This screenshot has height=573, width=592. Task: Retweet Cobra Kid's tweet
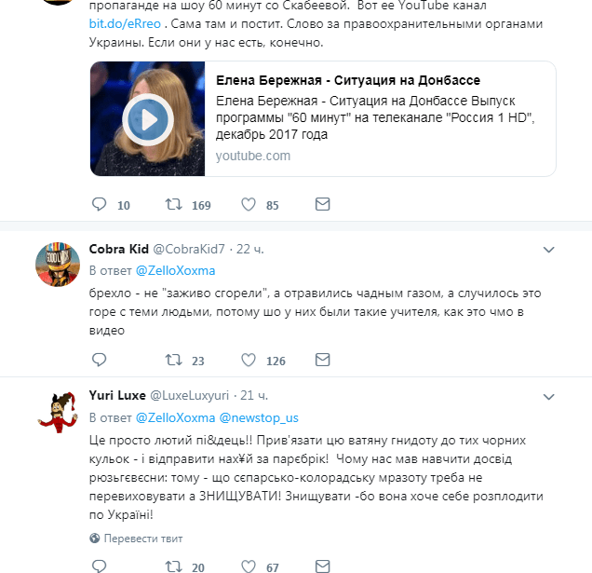(x=172, y=361)
